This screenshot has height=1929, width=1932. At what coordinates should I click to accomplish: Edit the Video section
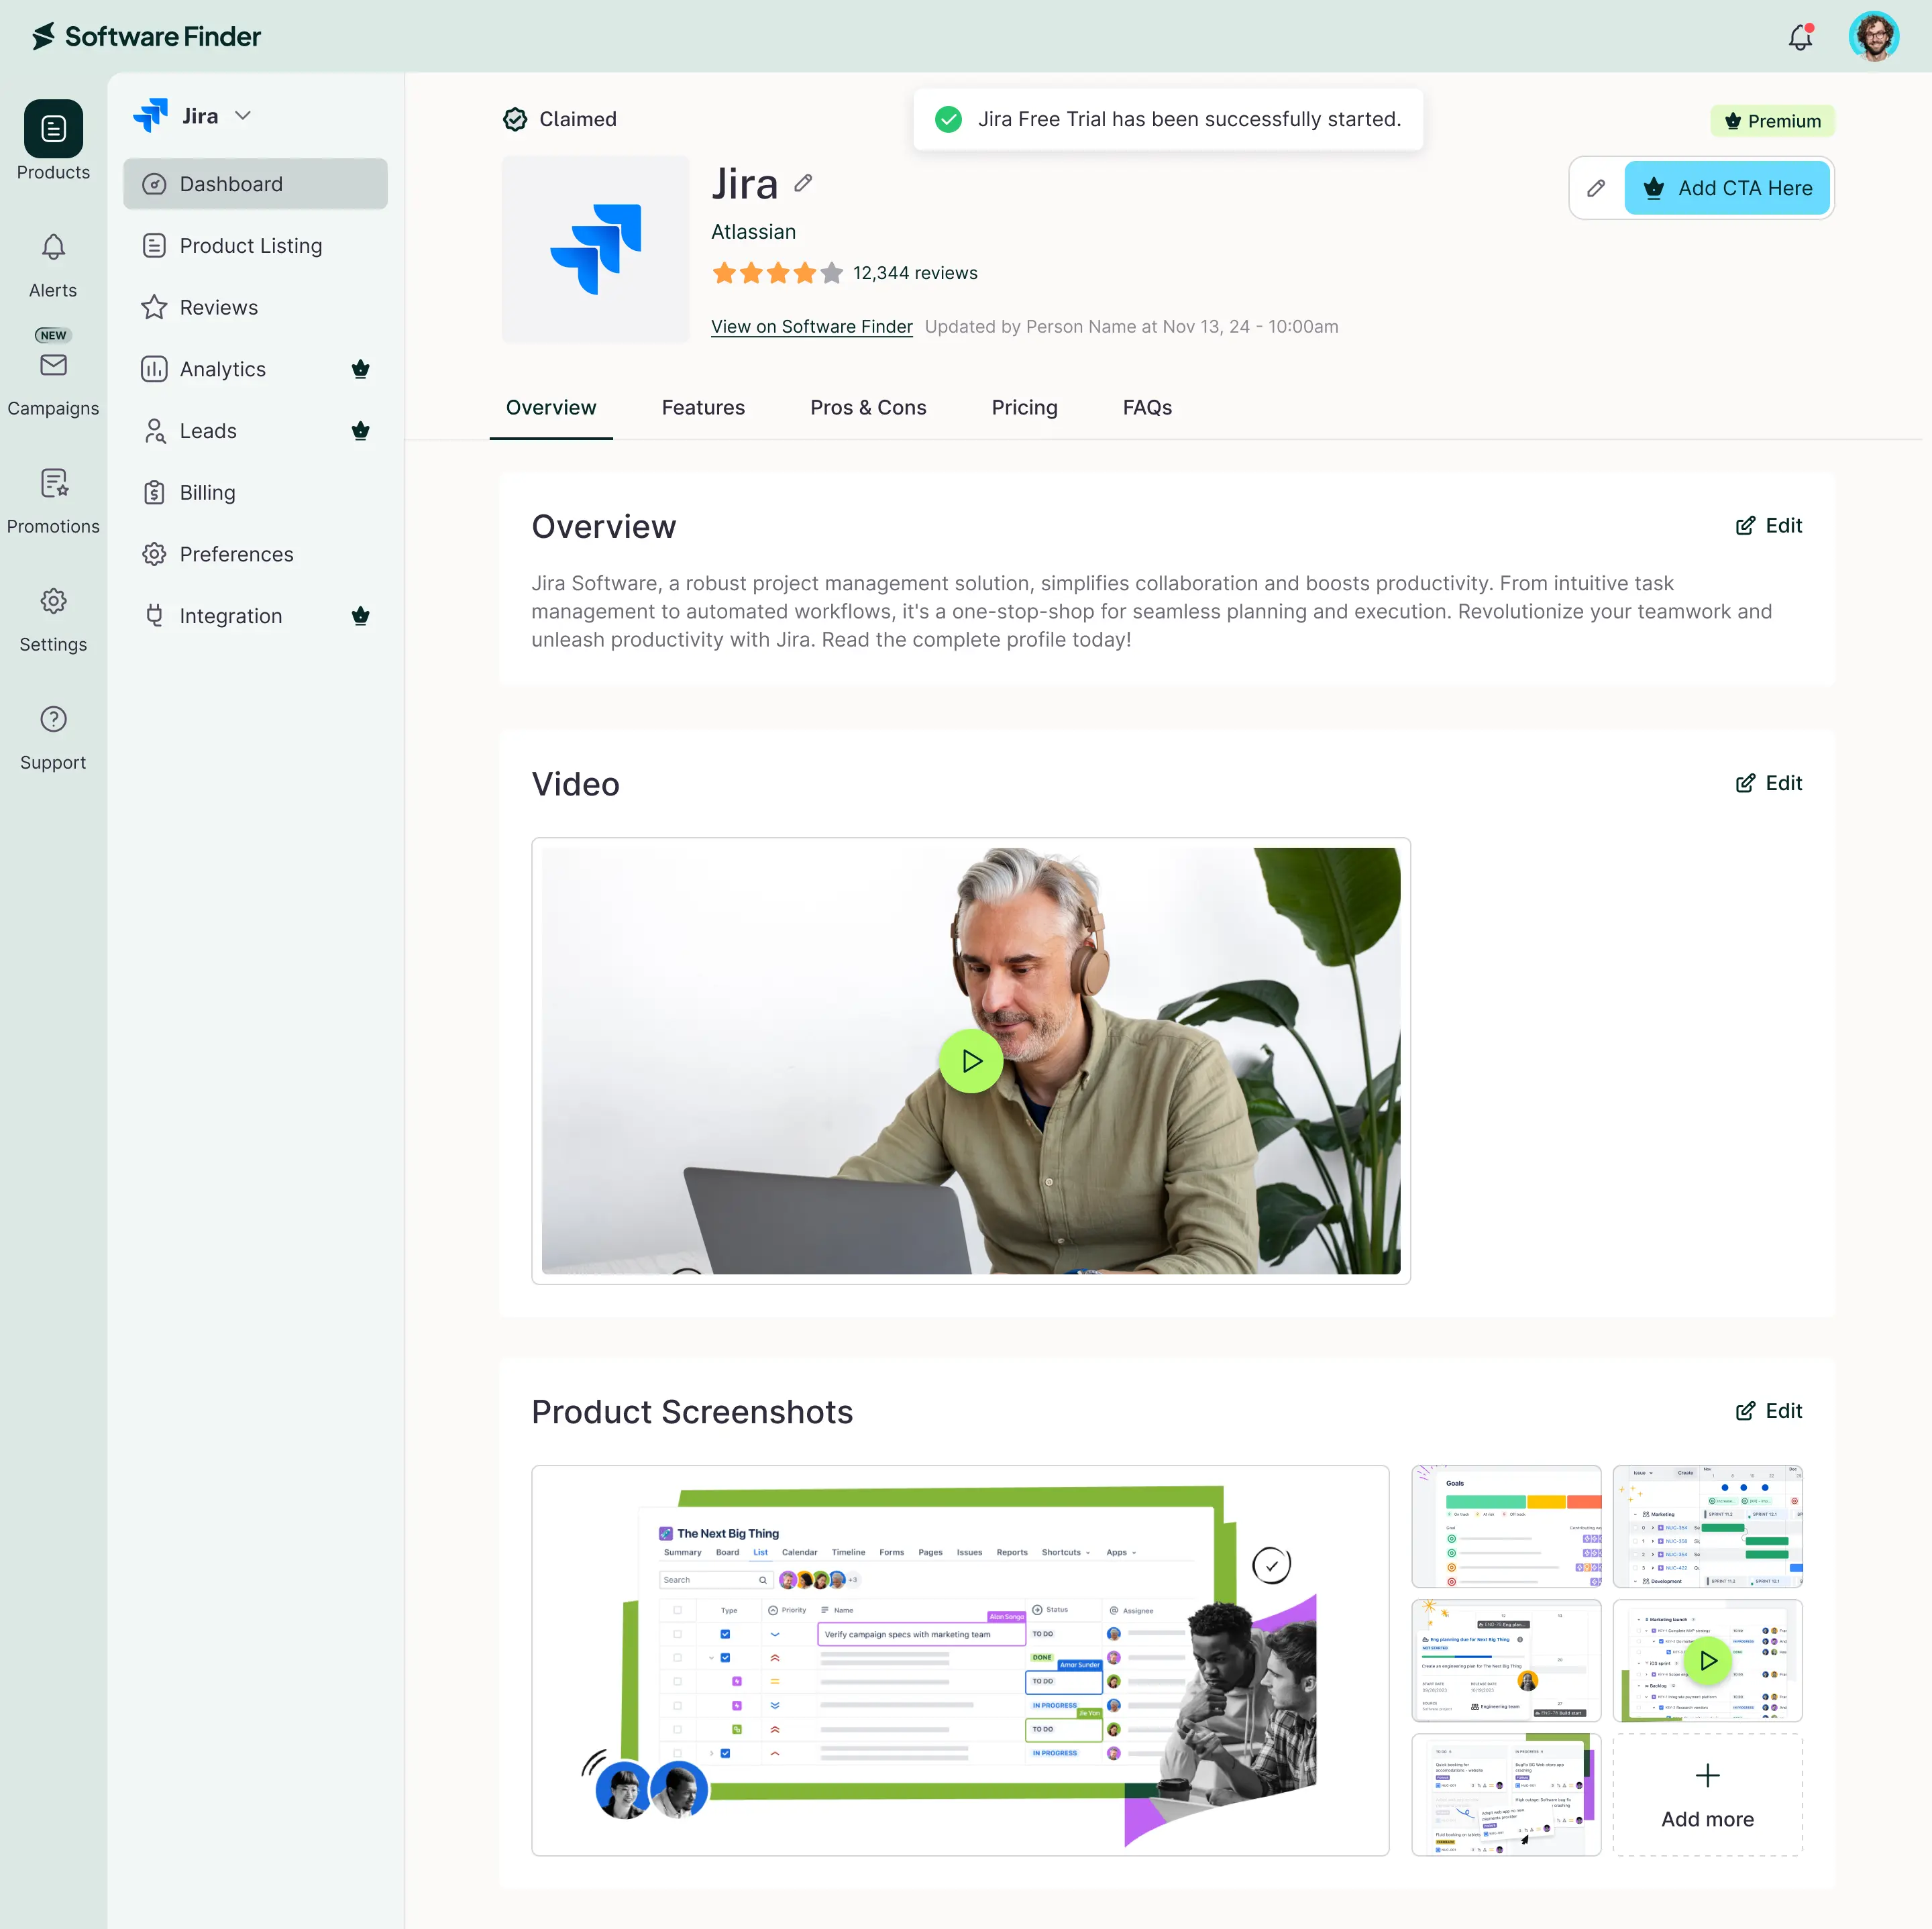click(x=1768, y=783)
